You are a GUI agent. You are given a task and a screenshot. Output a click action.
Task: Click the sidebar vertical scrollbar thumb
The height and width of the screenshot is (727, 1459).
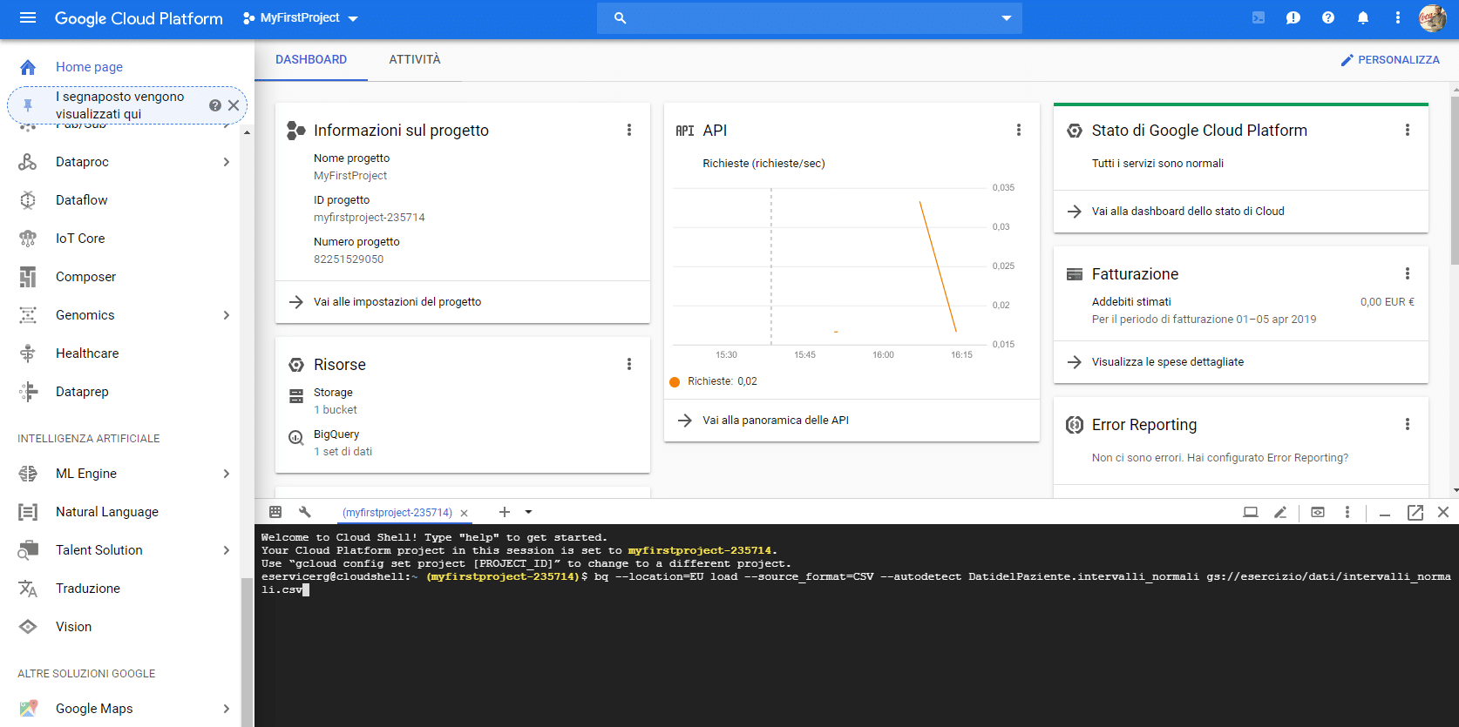247,651
